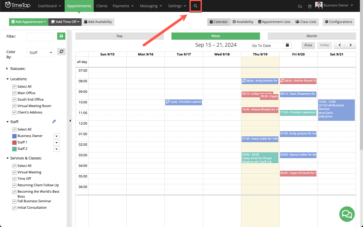Open the Messaging menu in the top navigation
This screenshot has height=227, width=363.
tap(151, 6)
